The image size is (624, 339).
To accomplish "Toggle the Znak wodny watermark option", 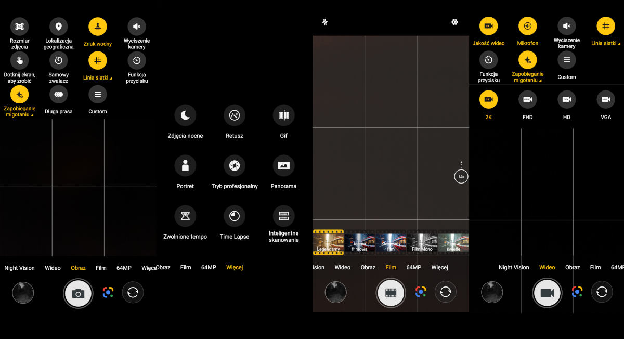I will [97, 27].
